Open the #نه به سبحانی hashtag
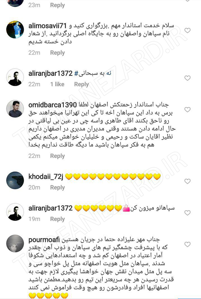Image resolution: width=201 pixels, height=299 pixels. coord(93,73)
